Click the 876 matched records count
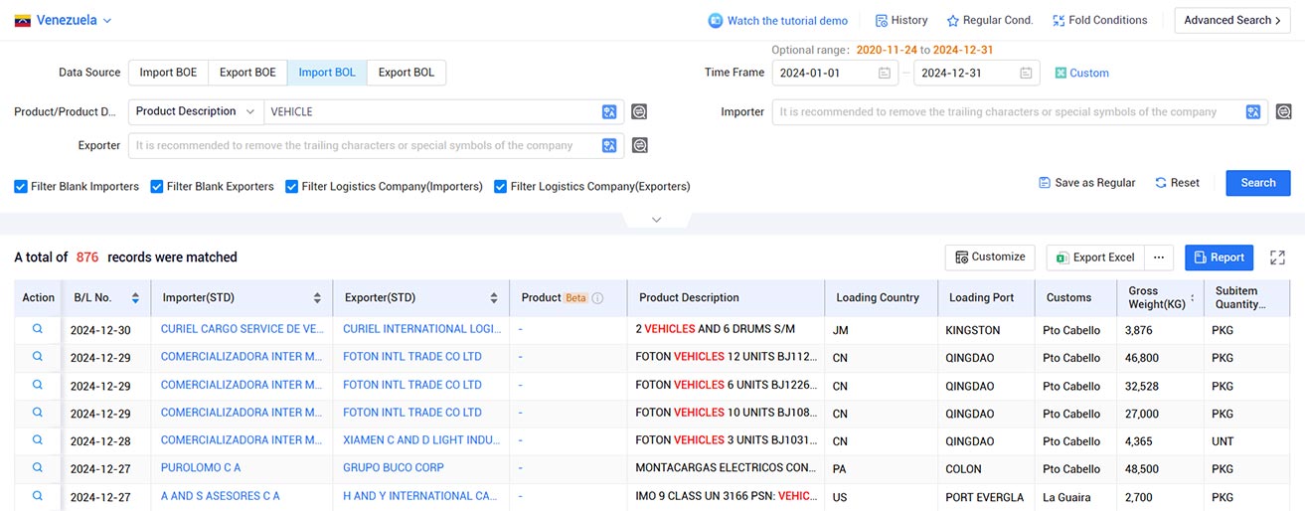Image resolution: width=1305 pixels, height=511 pixels. click(x=87, y=257)
